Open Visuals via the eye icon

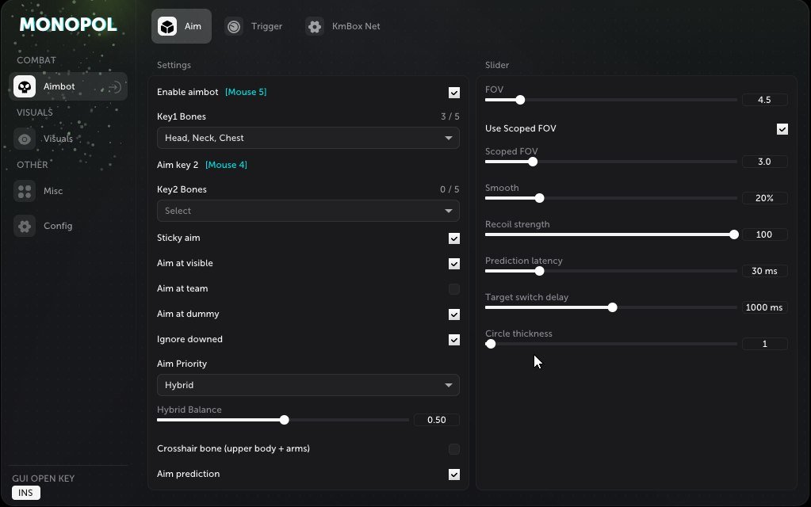25,139
